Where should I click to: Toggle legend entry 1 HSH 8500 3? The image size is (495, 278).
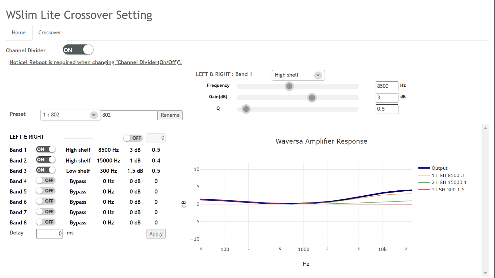pos(441,175)
